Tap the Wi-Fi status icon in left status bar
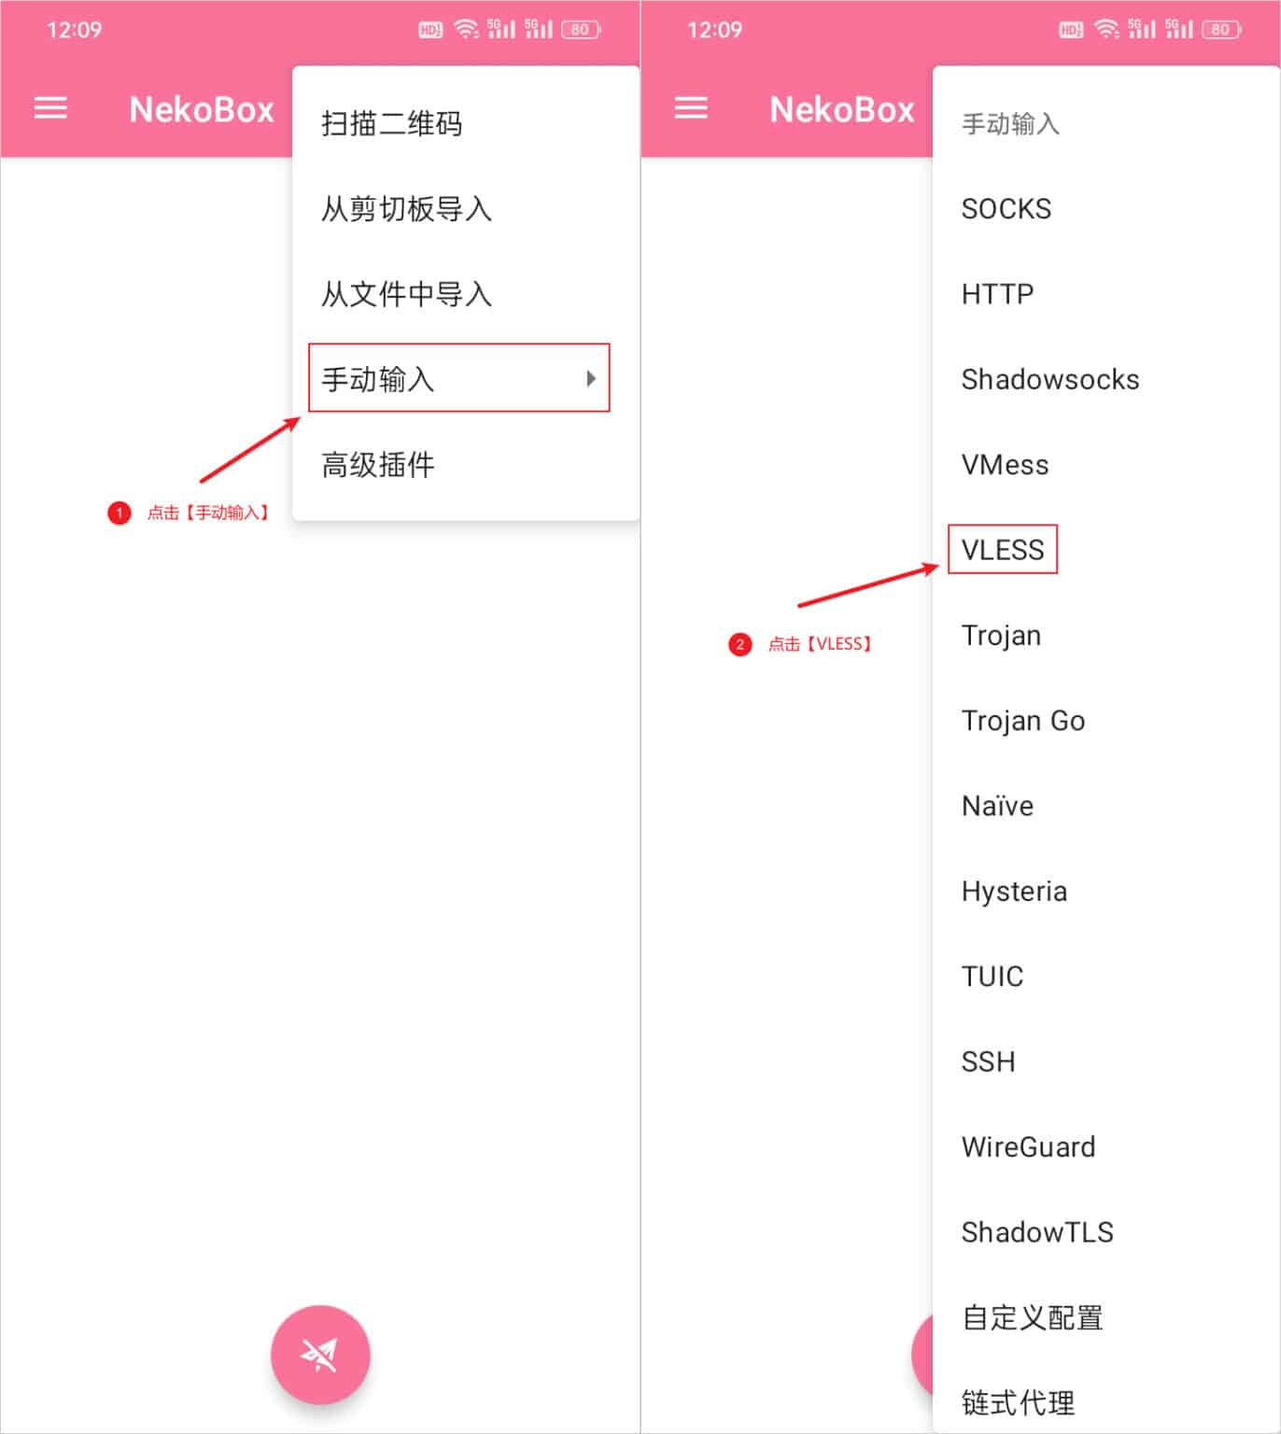Screen dimensions: 1281x1434 click(466, 29)
